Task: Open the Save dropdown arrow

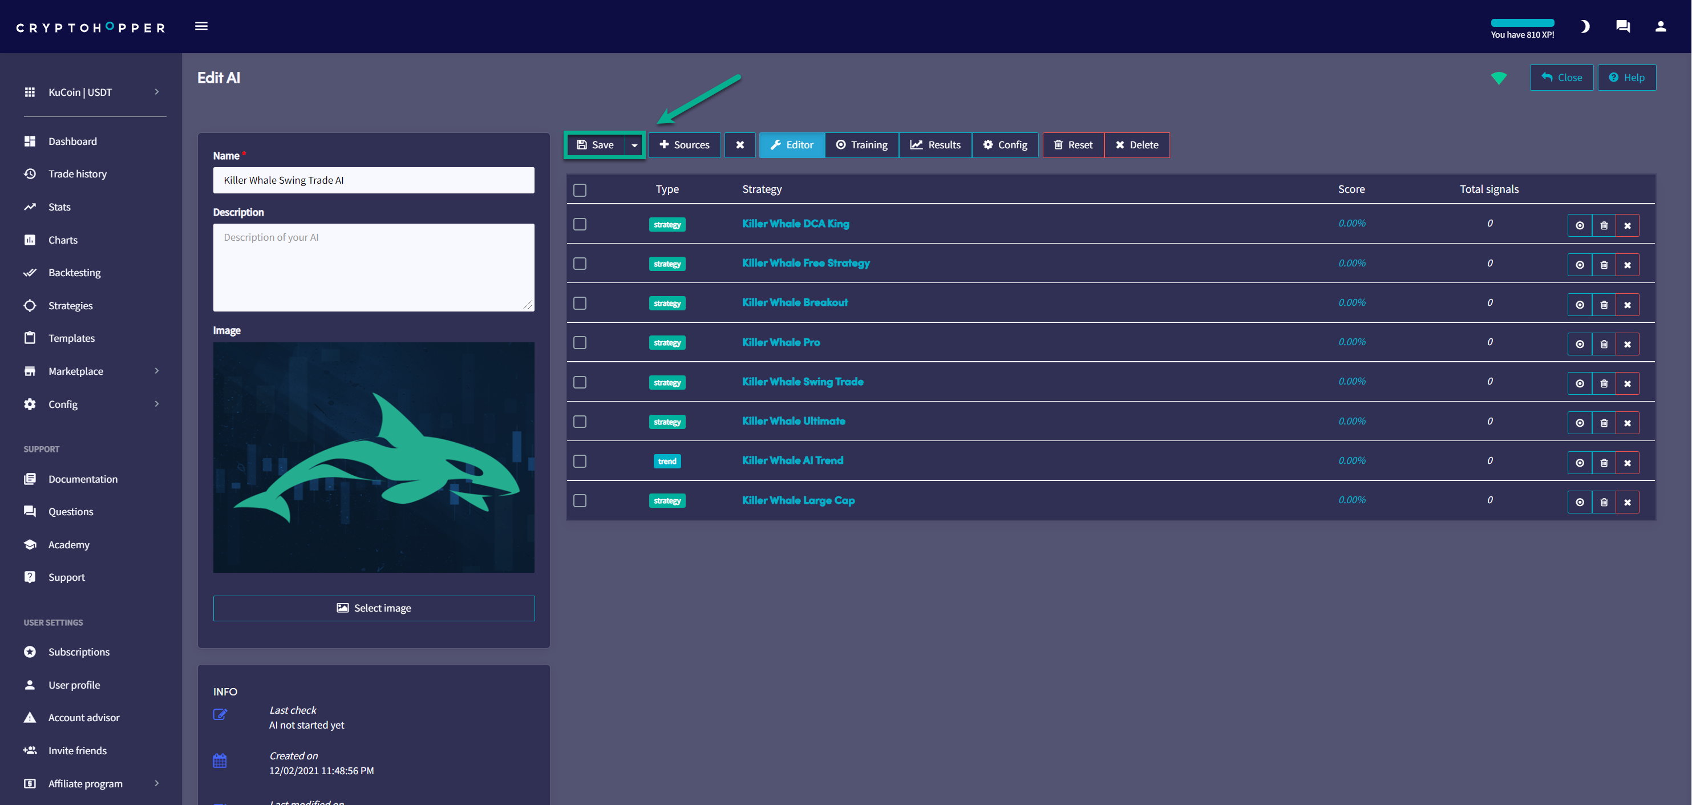Action: click(634, 145)
